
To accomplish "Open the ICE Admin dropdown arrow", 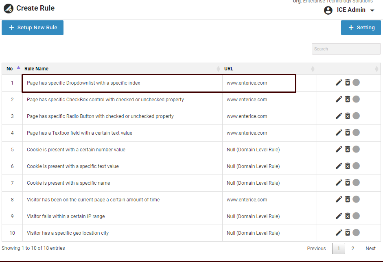I will [x=372, y=11].
